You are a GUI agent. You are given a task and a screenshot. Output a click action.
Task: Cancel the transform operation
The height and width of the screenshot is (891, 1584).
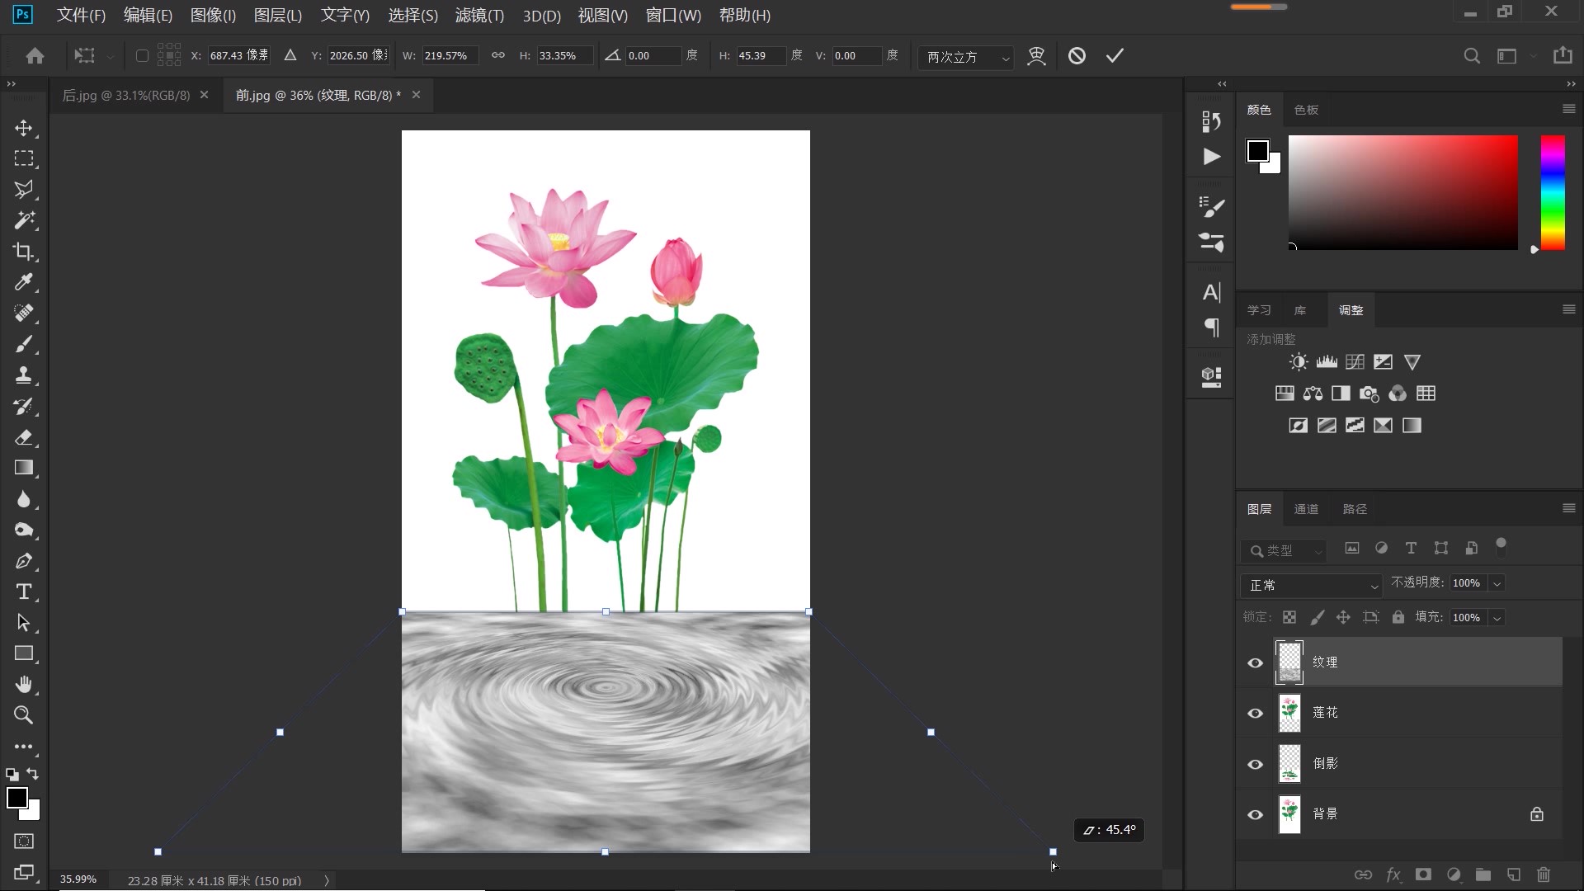click(1077, 55)
